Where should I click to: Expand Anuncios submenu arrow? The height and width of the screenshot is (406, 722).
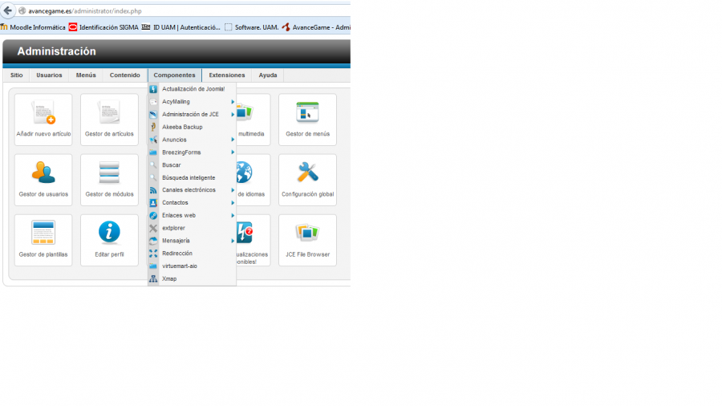coord(233,140)
